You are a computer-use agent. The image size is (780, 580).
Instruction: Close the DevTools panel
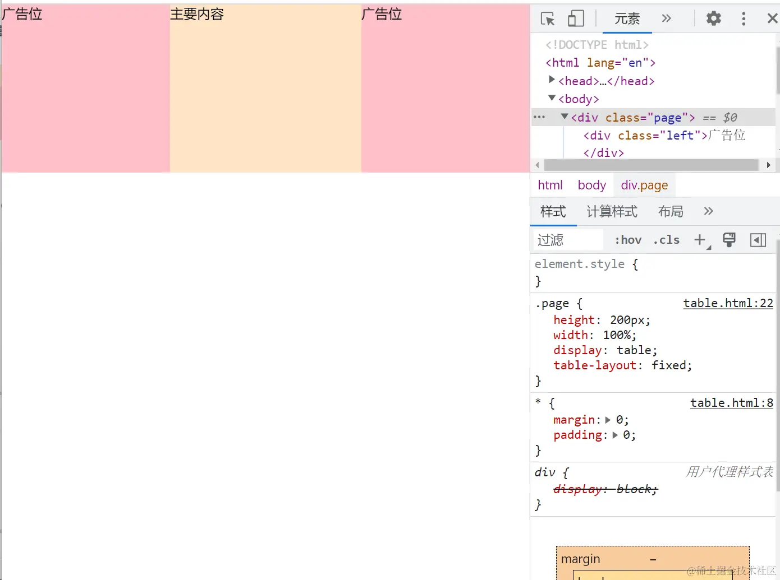point(773,18)
